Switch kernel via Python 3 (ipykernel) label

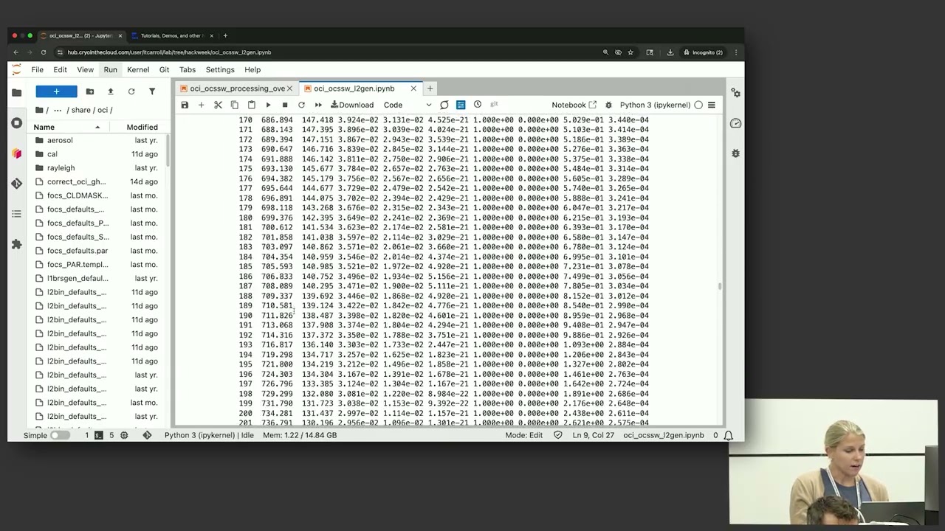(x=655, y=105)
